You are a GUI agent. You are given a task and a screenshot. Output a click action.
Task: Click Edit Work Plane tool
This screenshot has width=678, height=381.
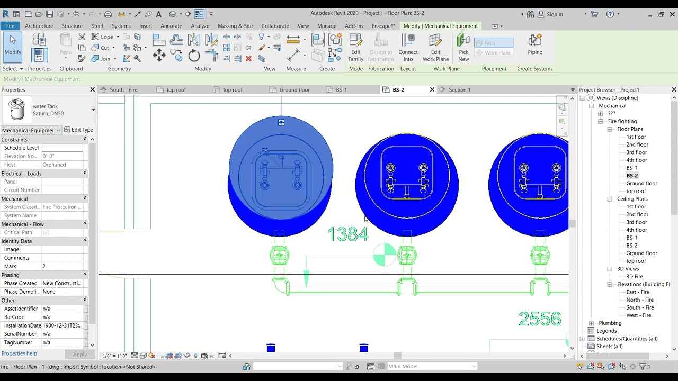[x=435, y=48]
